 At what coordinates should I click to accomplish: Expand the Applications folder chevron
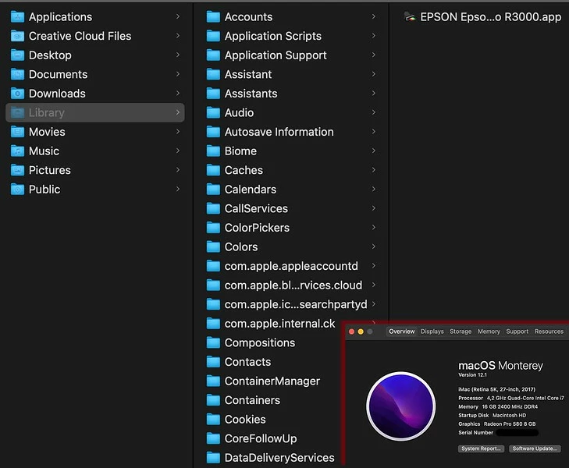point(178,16)
